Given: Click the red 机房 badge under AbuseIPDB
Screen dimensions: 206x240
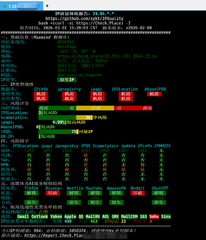Looking at the screenshot, I should coord(154,94).
